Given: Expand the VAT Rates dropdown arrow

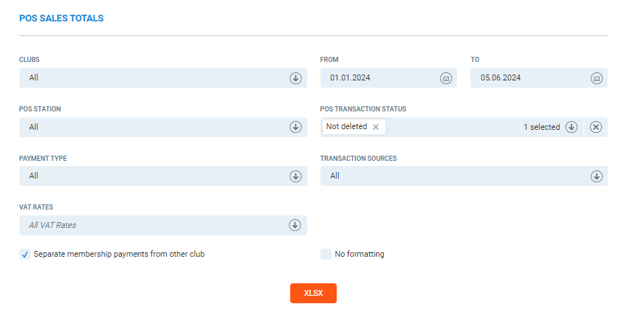Looking at the screenshot, I should tap(295, 225).
